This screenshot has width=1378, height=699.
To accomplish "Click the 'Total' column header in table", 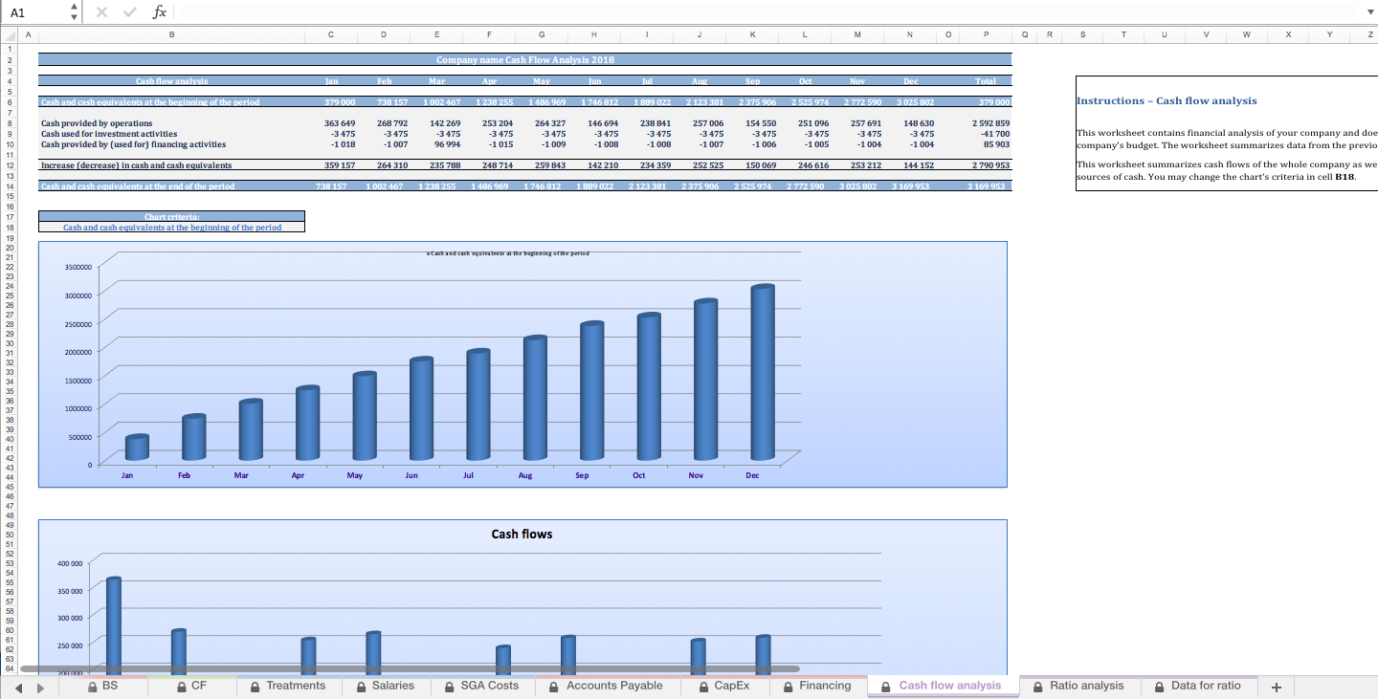I will [984, 81].
